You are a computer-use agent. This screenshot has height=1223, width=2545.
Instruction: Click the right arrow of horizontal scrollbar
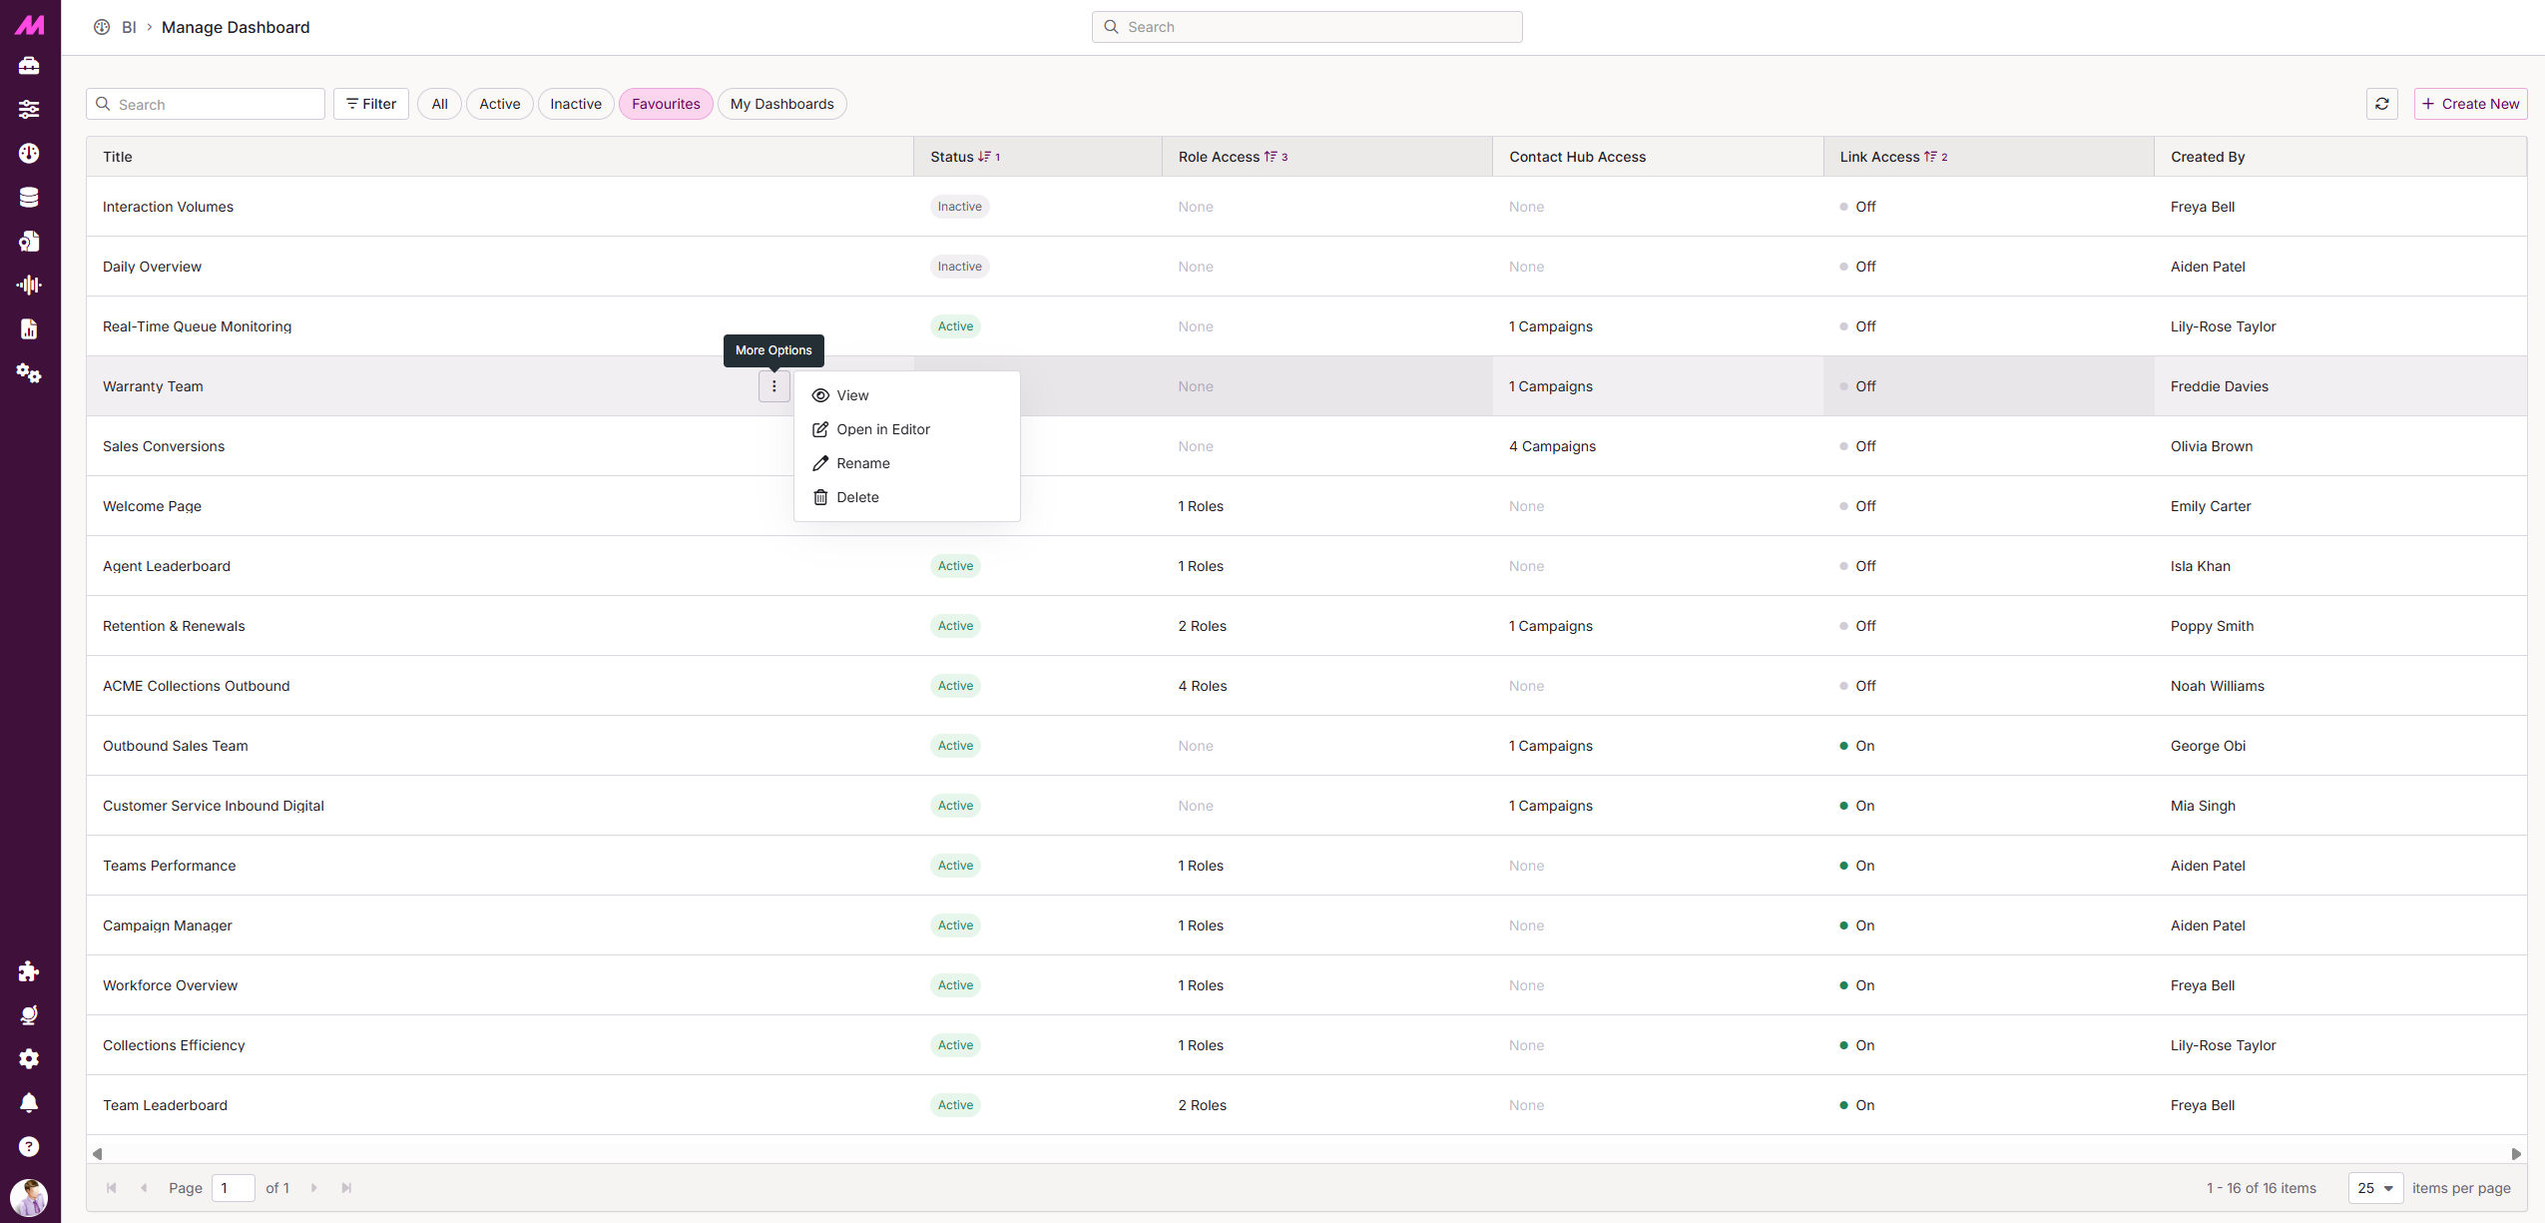pyautogui.click(x=2516, y=1154)
